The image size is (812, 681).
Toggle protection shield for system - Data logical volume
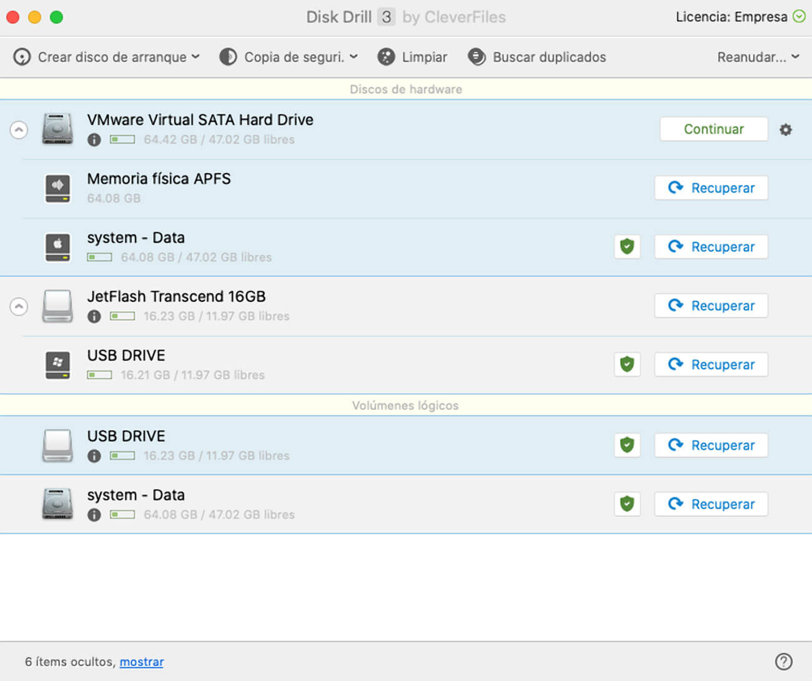[627, 504]
